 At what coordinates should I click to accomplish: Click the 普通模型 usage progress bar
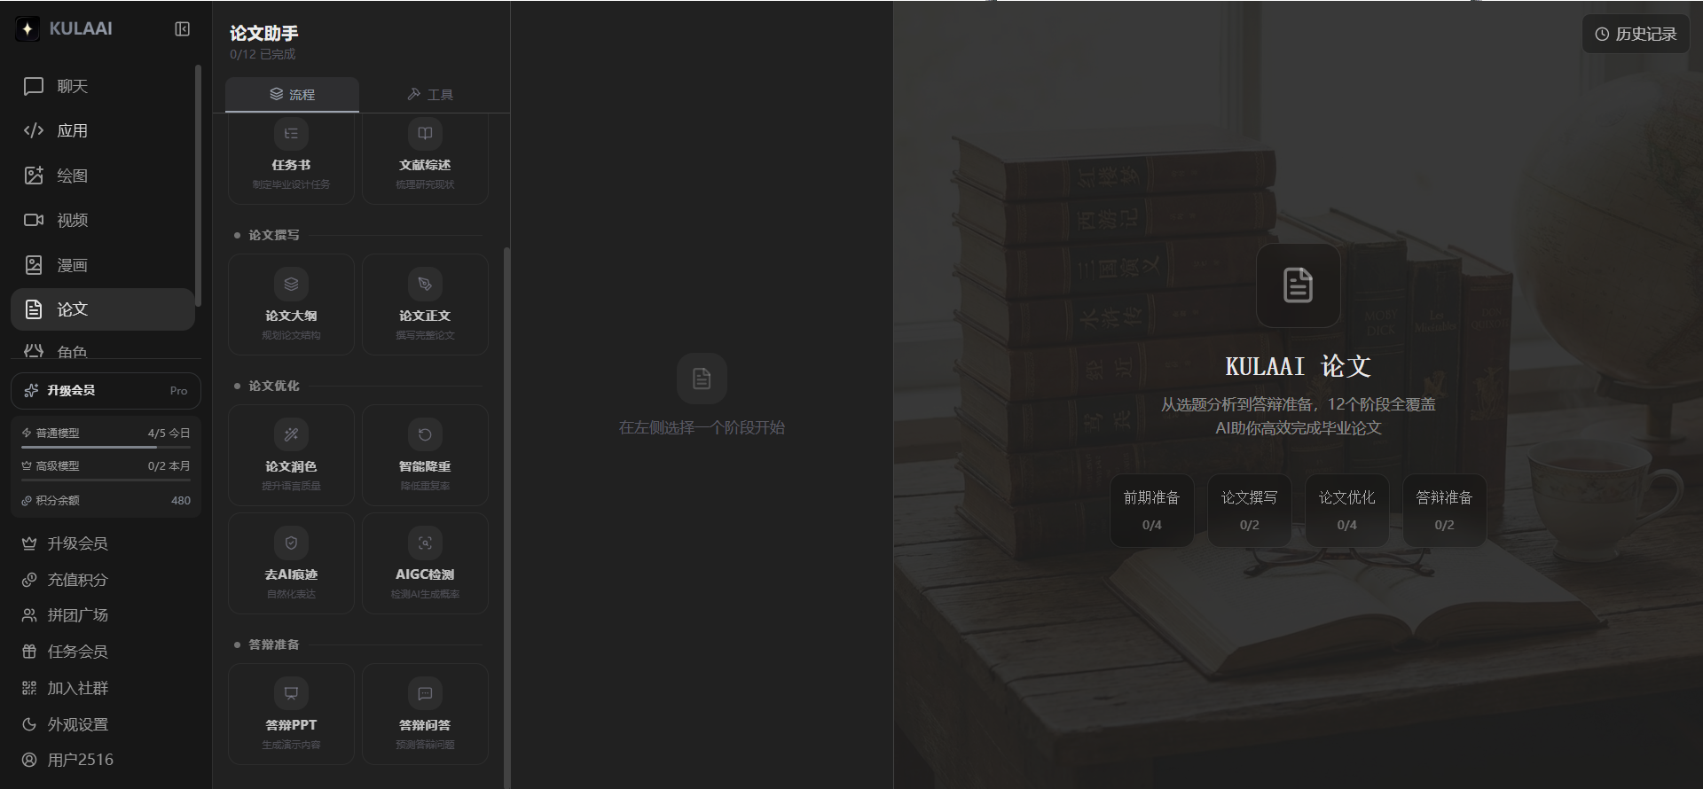[x=106, y=448]
